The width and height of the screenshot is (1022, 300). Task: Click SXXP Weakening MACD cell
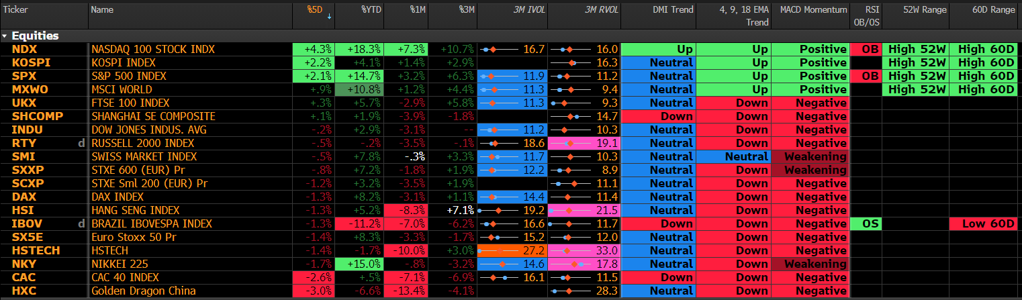tap(810, 170)
